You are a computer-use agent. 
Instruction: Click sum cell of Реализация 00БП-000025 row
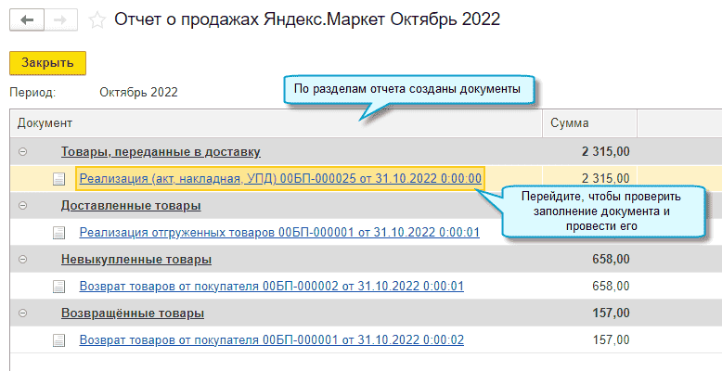(x=589, y=179)
